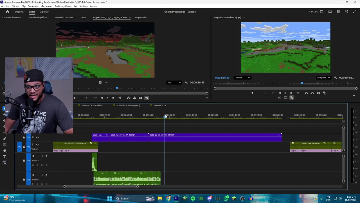Play the Source monitor clip

[x=107, y=98]
